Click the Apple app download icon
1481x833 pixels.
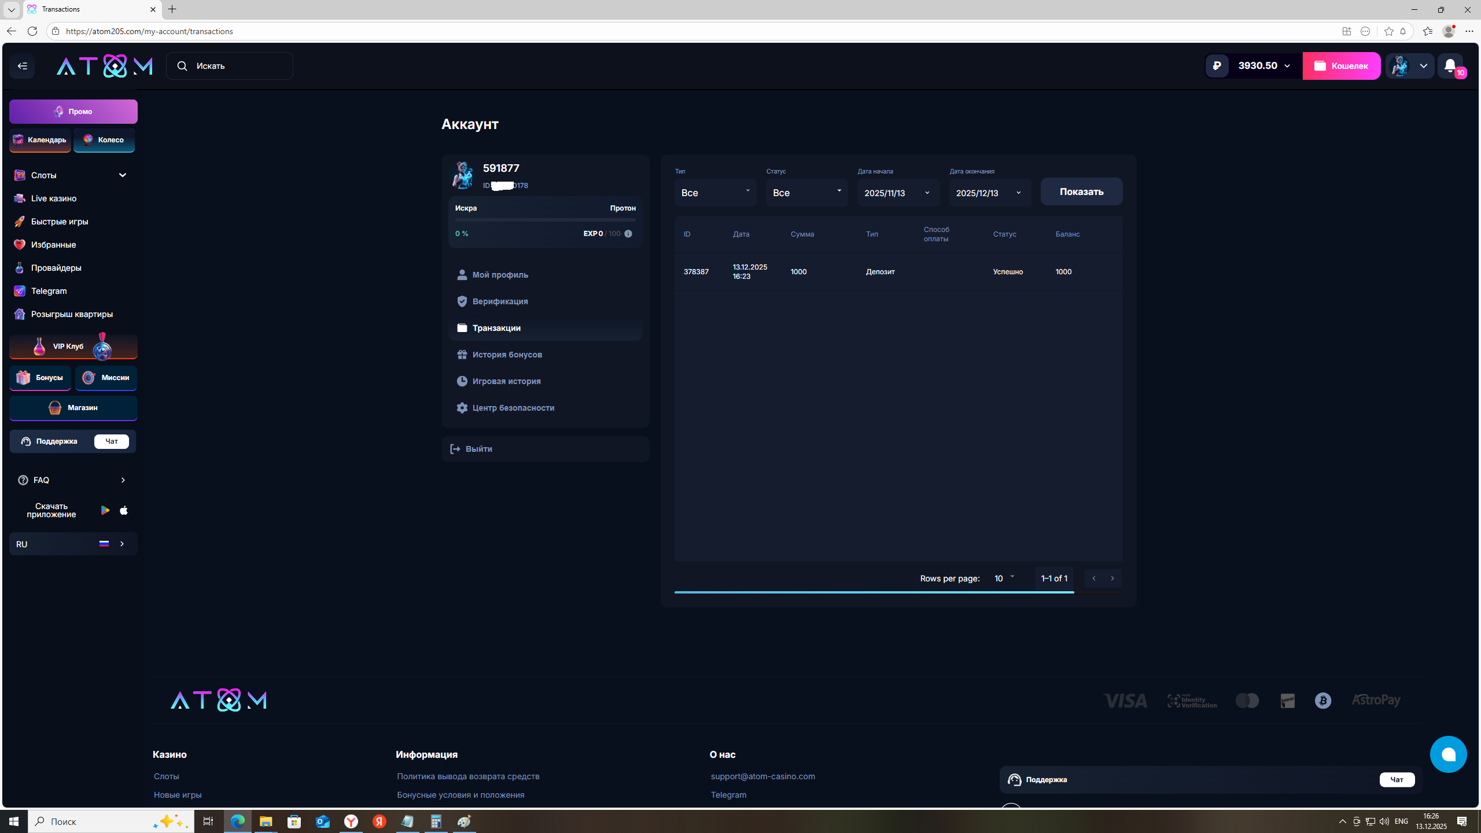pyautogui.click(x=124, y=510)
